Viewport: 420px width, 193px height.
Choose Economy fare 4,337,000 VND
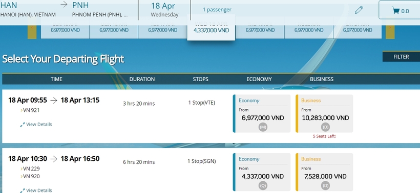coord(262,172)
